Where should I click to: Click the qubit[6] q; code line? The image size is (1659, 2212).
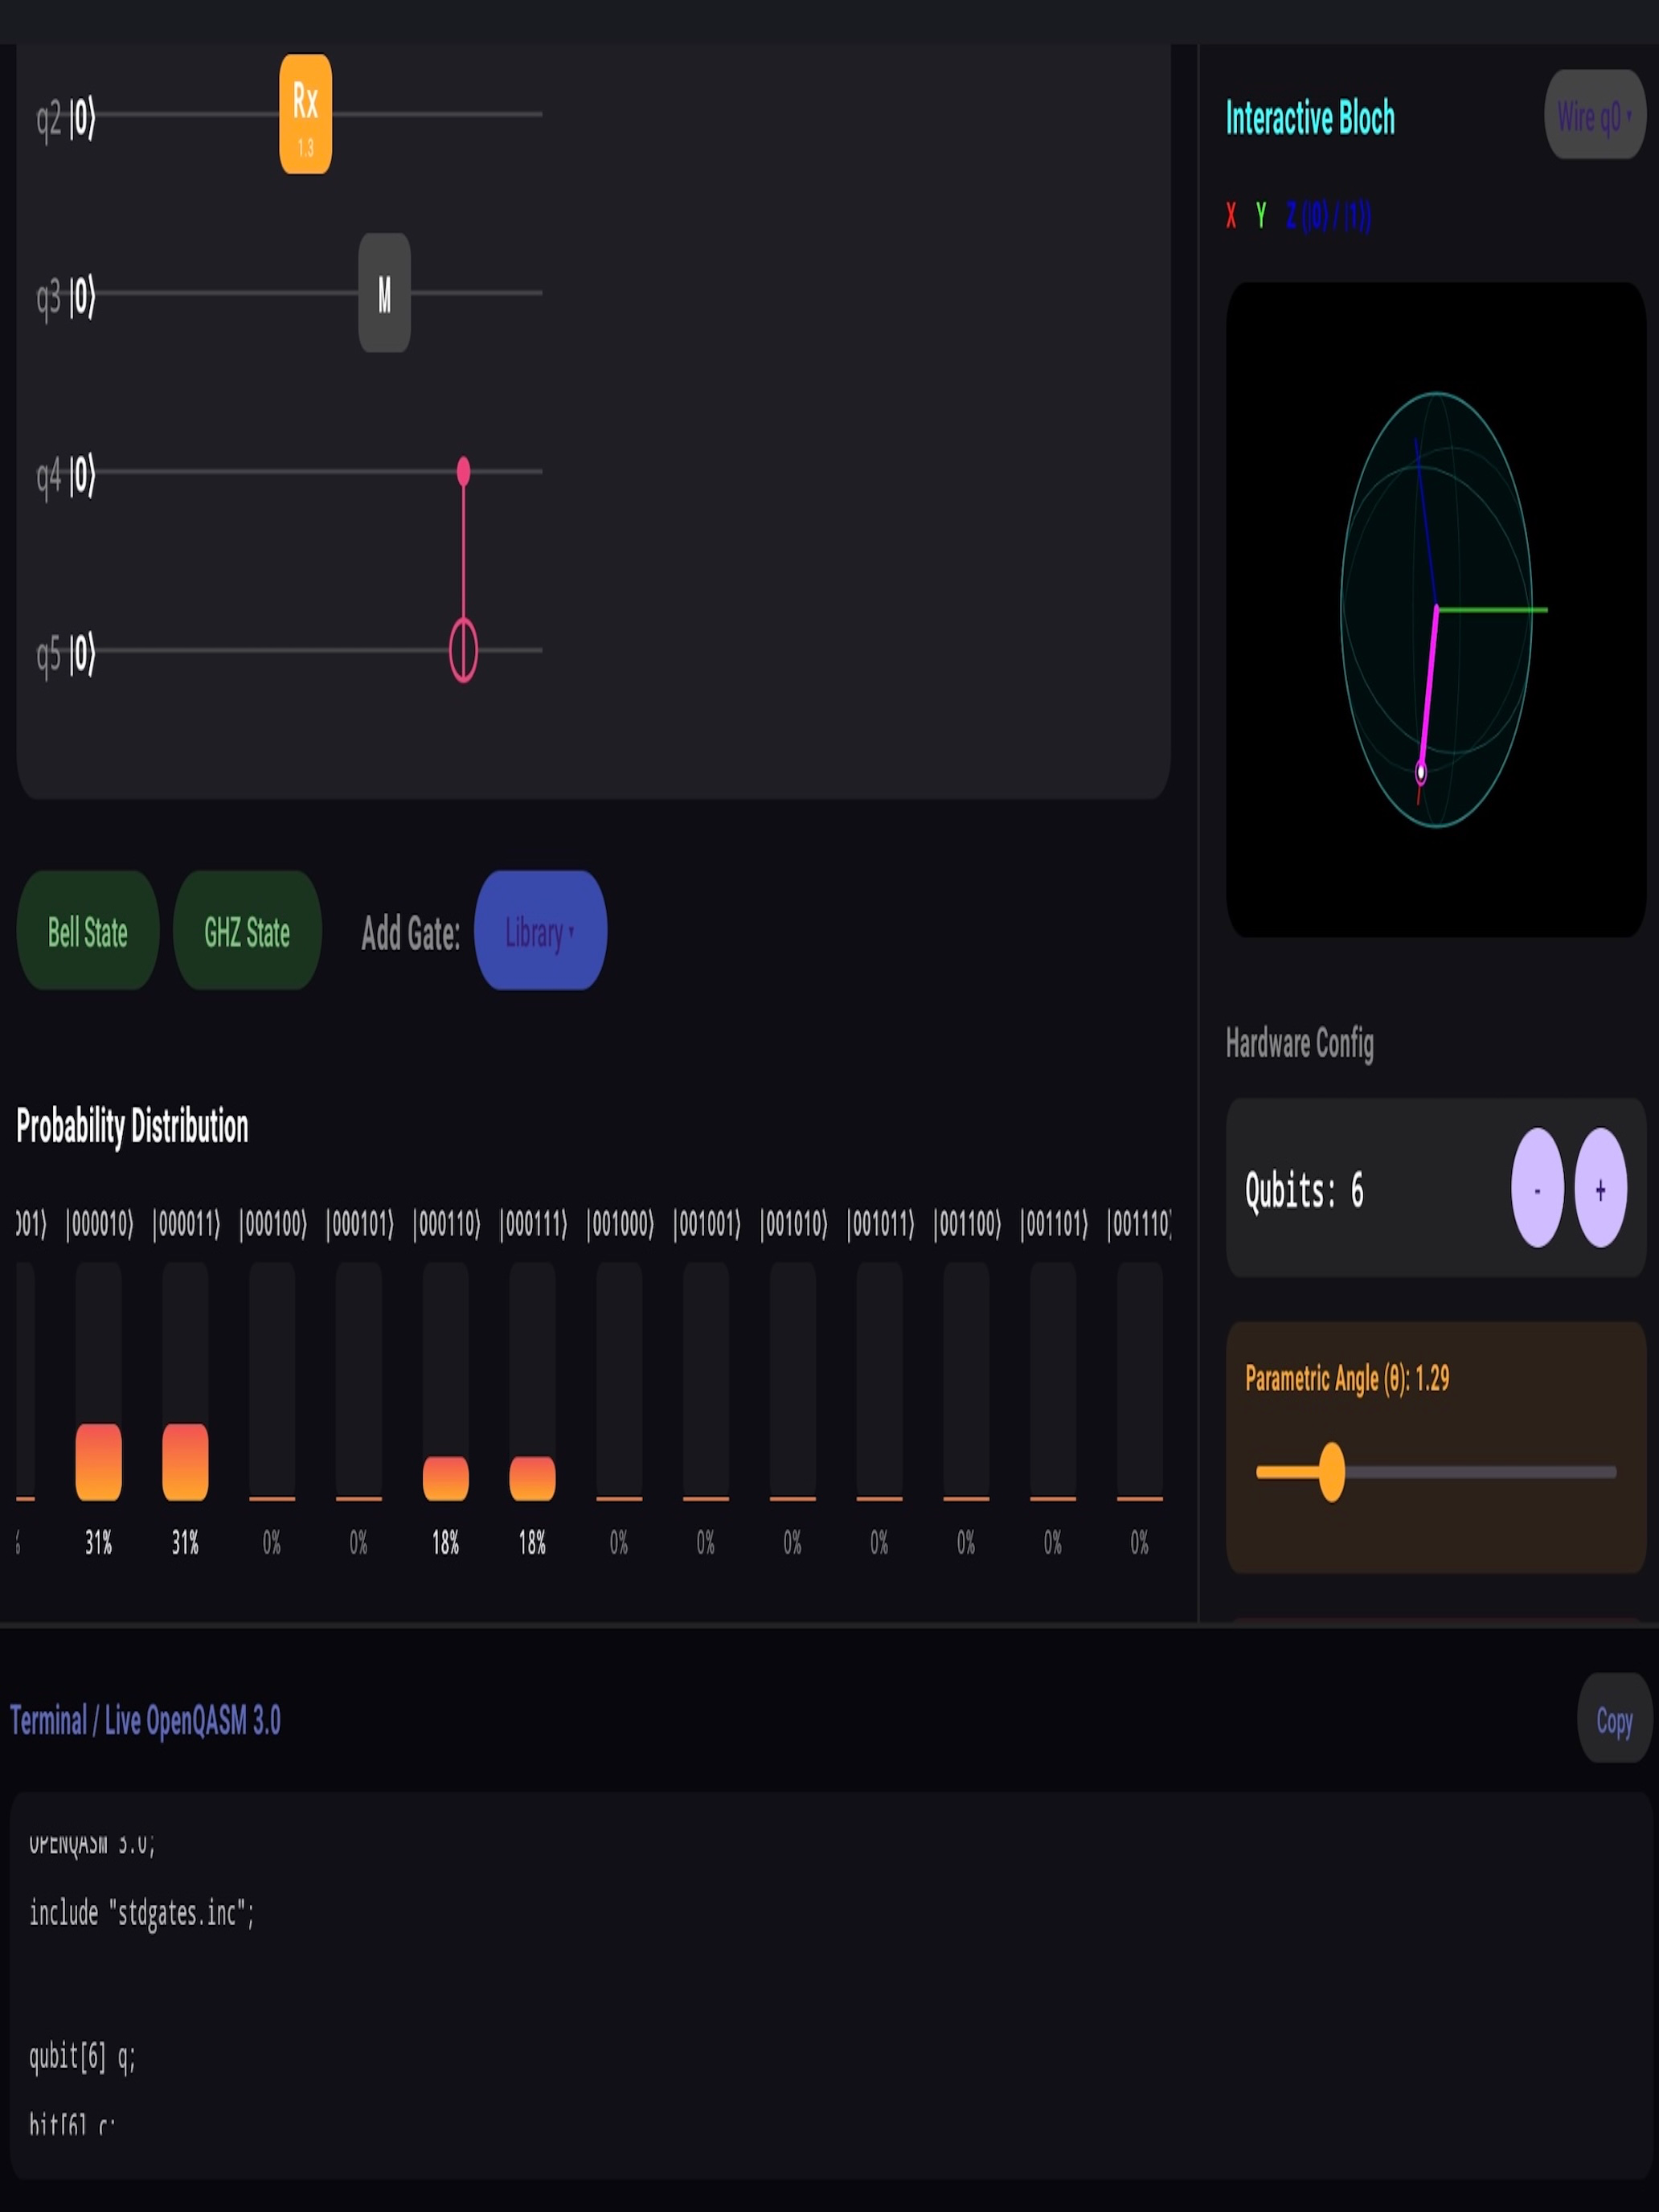(82, 2056)
